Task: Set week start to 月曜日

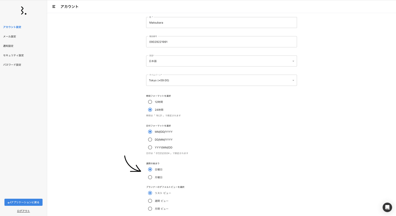Action: [x=150, y=177]
